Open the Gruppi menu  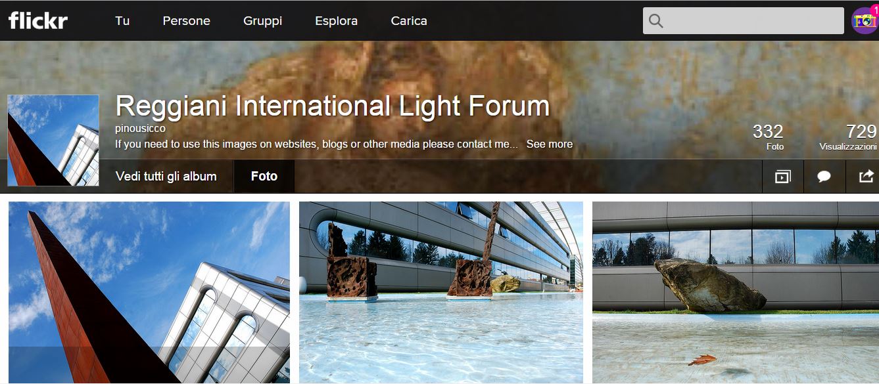(x=262, y=20)
